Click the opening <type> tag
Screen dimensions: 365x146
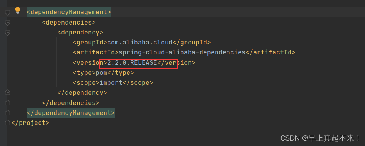84,73
